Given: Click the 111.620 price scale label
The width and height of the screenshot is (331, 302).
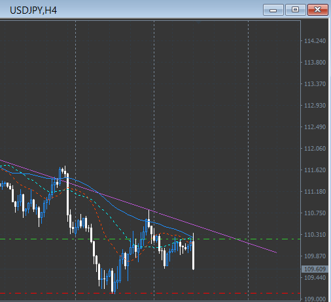Looking at the screenshot, I should 315,170.
